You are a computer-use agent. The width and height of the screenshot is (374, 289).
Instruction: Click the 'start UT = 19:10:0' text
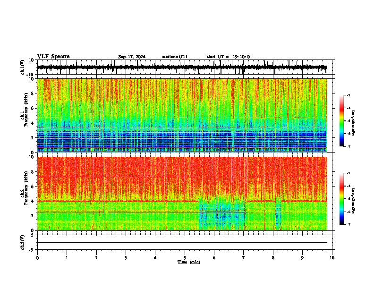228,57
